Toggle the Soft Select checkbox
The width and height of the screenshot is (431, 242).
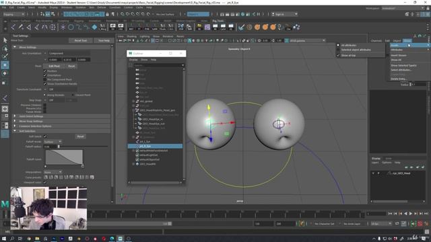click(x=45, y=136)
